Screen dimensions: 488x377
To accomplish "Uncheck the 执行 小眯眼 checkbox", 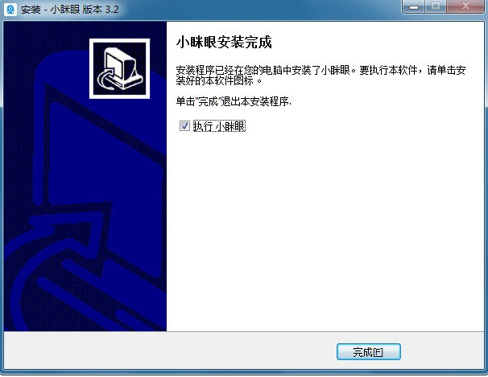I will point(184,126).
